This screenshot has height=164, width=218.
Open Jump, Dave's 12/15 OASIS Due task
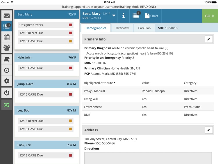[x=46, y=94]
